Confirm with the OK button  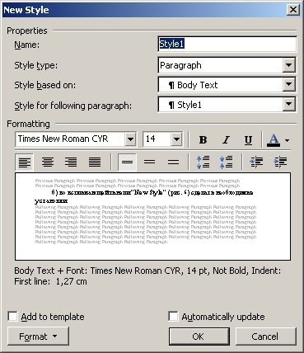tap(199, 337)
